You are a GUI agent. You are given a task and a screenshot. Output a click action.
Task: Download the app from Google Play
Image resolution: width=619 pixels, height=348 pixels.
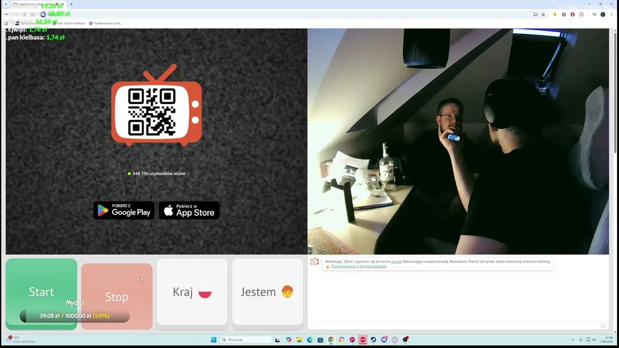point(124,210)
